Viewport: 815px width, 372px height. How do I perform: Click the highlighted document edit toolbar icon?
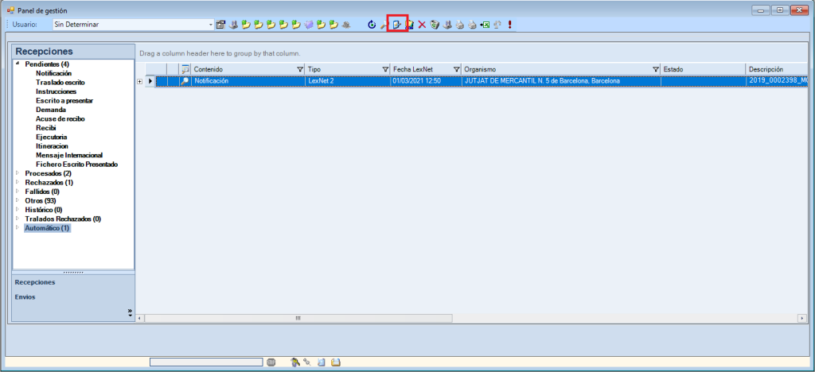(396, 25)
